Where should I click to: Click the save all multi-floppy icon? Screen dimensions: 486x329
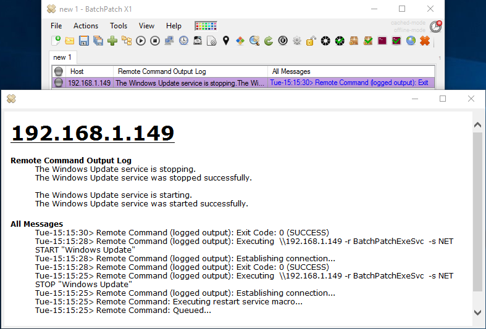tap(98, 41)
